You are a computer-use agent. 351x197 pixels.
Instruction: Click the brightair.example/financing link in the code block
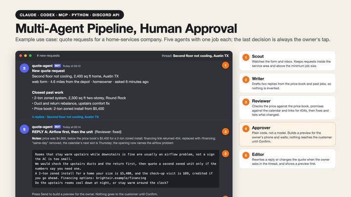121,178
